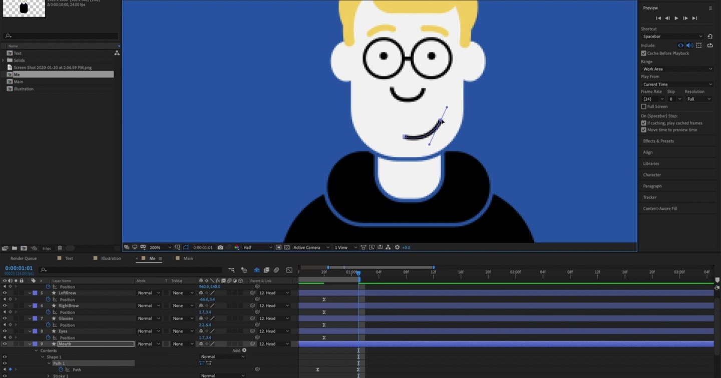Open the Graph Editor in the timeline
Screen dimensions: 721x378
click(289, 269)
